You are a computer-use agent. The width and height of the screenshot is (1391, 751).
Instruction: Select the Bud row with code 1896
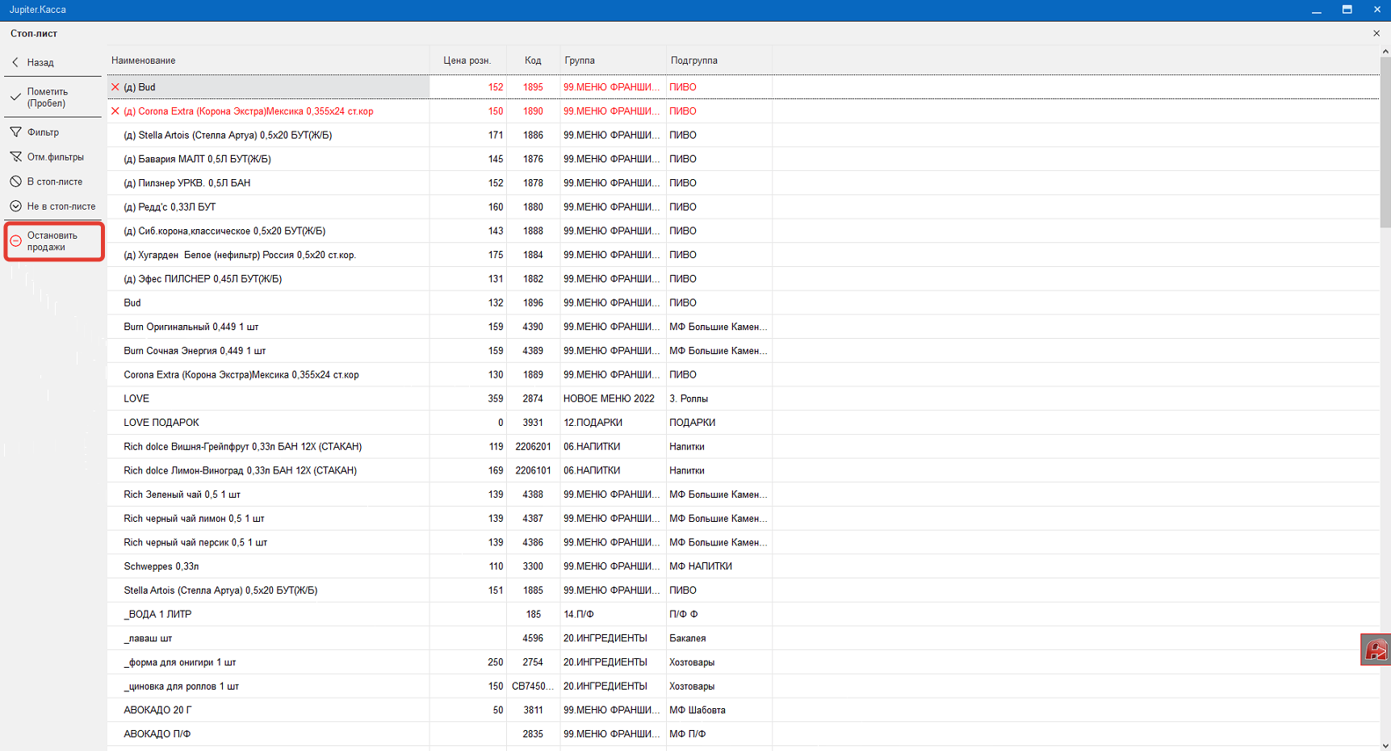point(743,303)
